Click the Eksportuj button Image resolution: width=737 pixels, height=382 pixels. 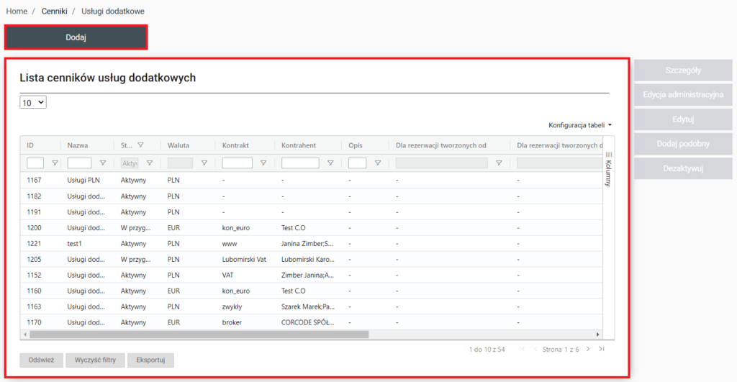pyautogui.click(x=152, y=360)
